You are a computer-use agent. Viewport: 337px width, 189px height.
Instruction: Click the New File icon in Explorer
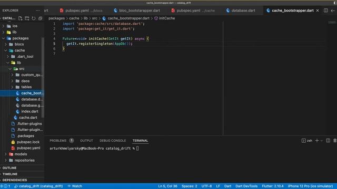pos(20,18)
